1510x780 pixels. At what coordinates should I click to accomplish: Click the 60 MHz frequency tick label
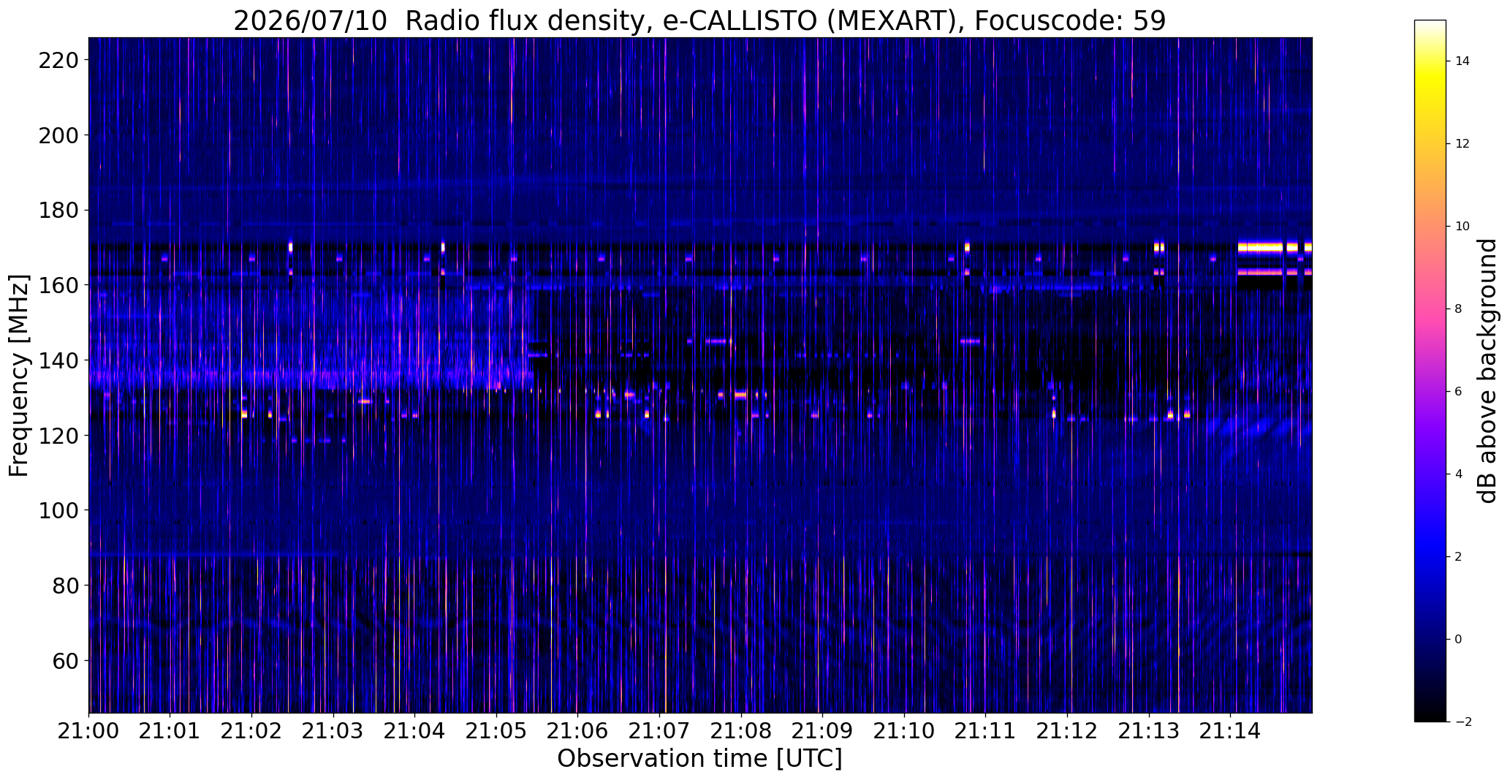point(67,661)
